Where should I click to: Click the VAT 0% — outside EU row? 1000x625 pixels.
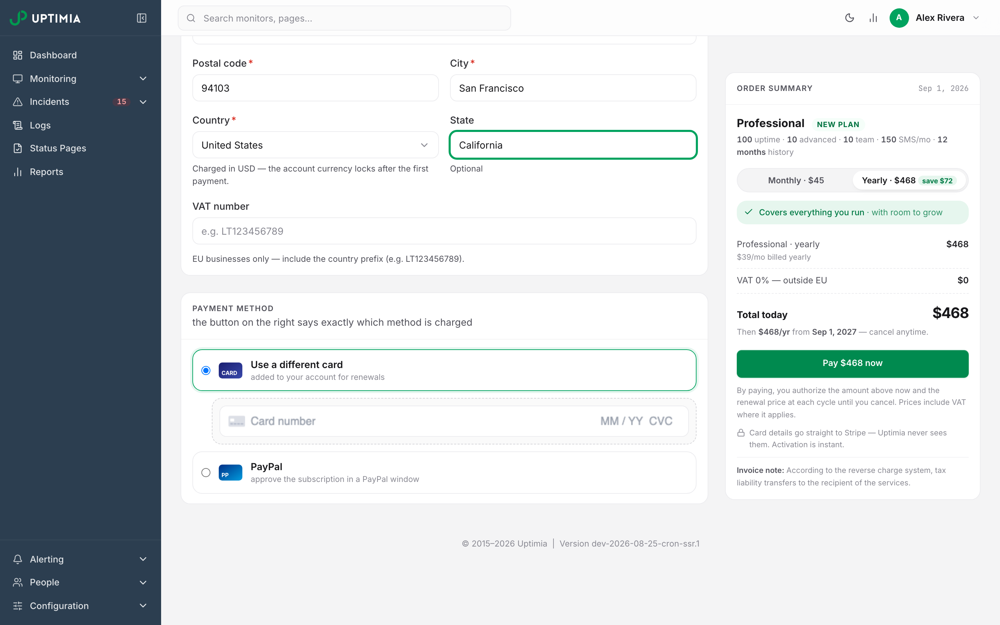(852, 280)
